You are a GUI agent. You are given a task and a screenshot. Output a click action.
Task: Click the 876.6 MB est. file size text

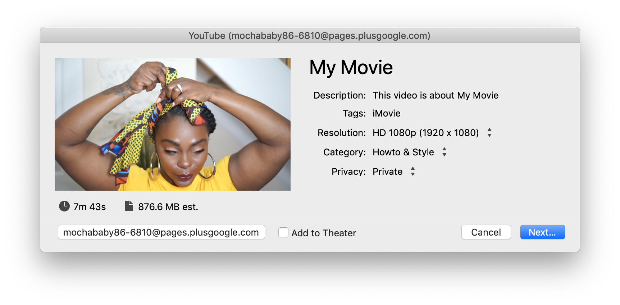(x=168, y=207)
